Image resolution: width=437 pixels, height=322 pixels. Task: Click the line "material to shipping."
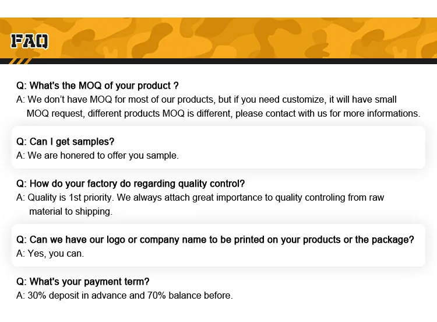pos(71,211)
